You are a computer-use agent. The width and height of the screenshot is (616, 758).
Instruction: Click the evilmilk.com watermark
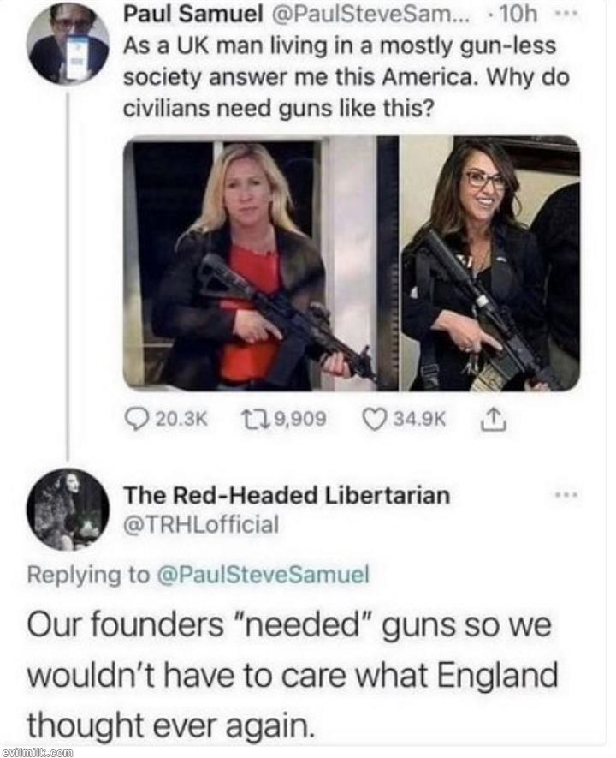pos(37,752)
